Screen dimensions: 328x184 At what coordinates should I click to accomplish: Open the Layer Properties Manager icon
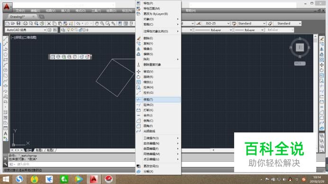tap(63, 30)
